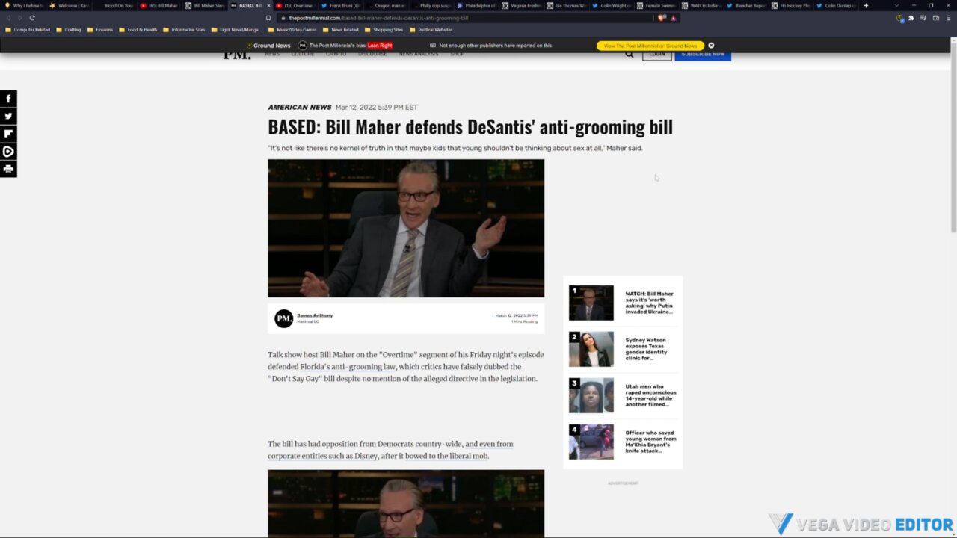Switch to the 'Blood On Your' tab

(114, 5)
